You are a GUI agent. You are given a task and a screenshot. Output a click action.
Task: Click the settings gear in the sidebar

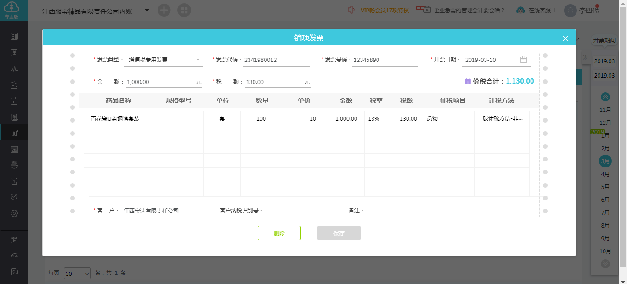click(14, 213)
